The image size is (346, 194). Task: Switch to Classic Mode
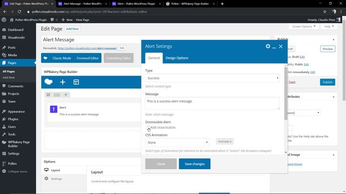62,58
